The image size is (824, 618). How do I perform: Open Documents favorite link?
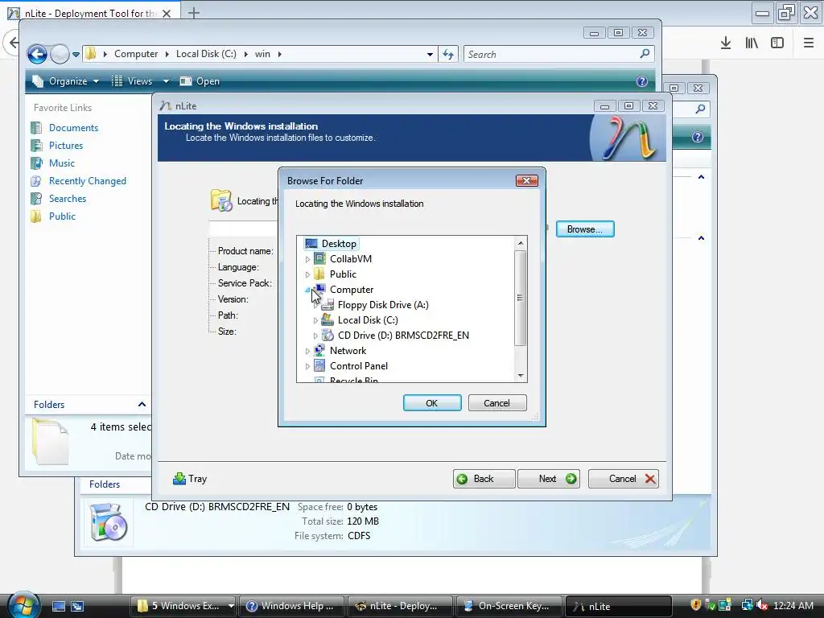coord(73,128)
